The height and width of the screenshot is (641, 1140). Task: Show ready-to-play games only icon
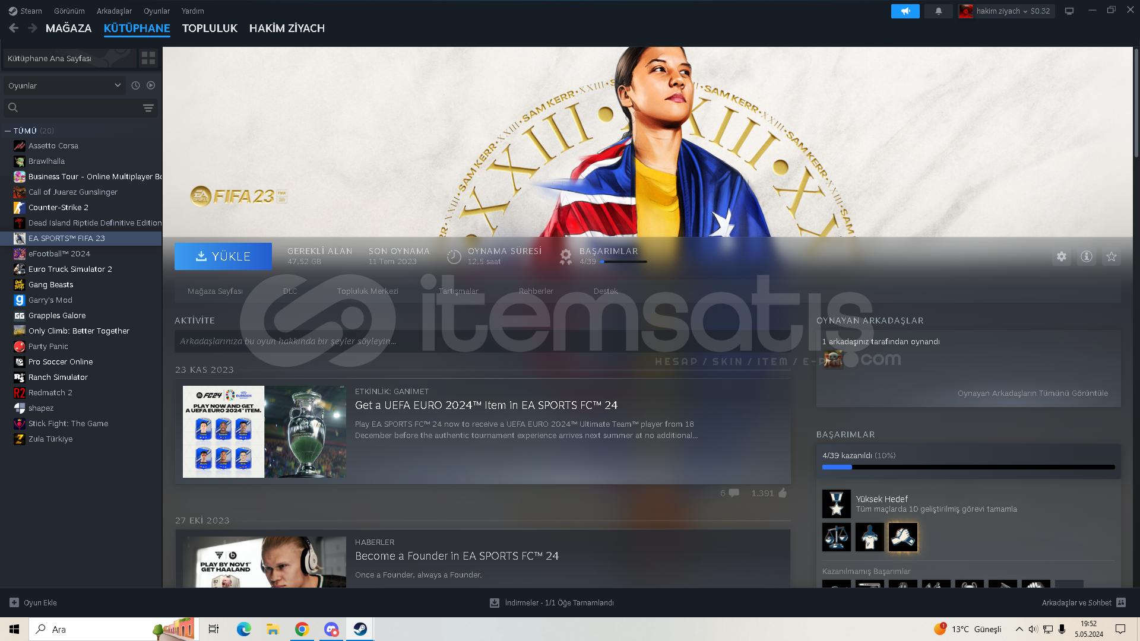(x=151, y=85)
